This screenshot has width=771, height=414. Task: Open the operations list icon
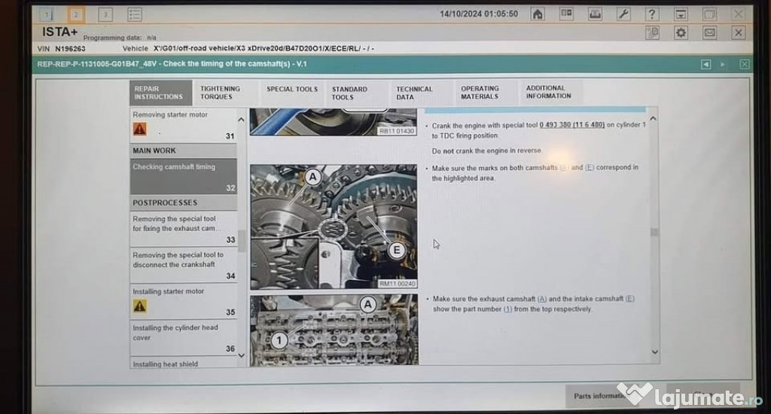tap(135, 14)
